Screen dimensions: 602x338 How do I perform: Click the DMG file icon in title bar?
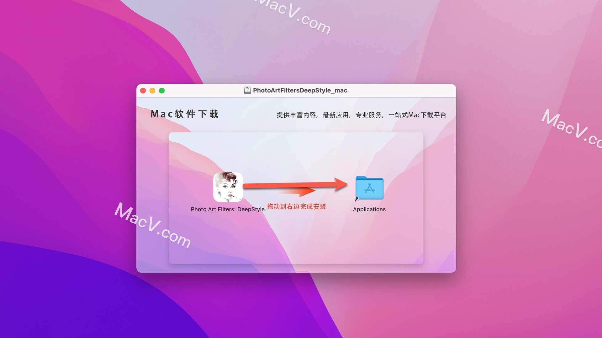(246, 90)
